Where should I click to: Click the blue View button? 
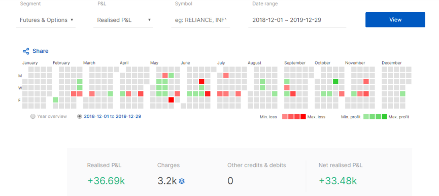(x=395, y=20)
